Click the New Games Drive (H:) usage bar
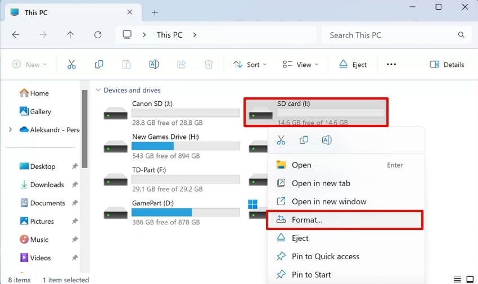478x284 pixels. (x=186, y=146)
